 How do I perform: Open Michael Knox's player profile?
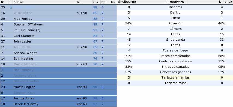click(24, 7)
